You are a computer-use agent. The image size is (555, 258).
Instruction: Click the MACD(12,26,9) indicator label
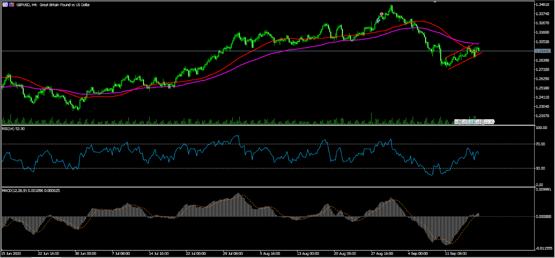tap(31, 190)
